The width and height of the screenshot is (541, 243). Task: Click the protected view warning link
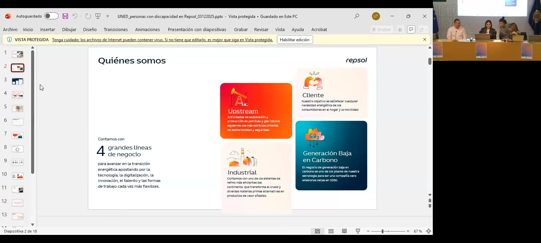162,40
